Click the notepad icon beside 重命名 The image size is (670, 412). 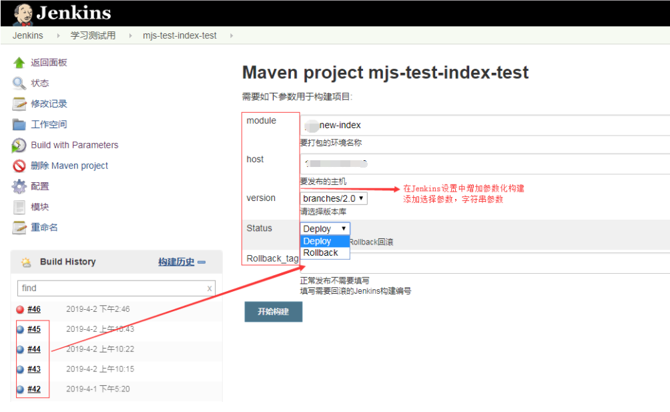[x=19, y=228]
